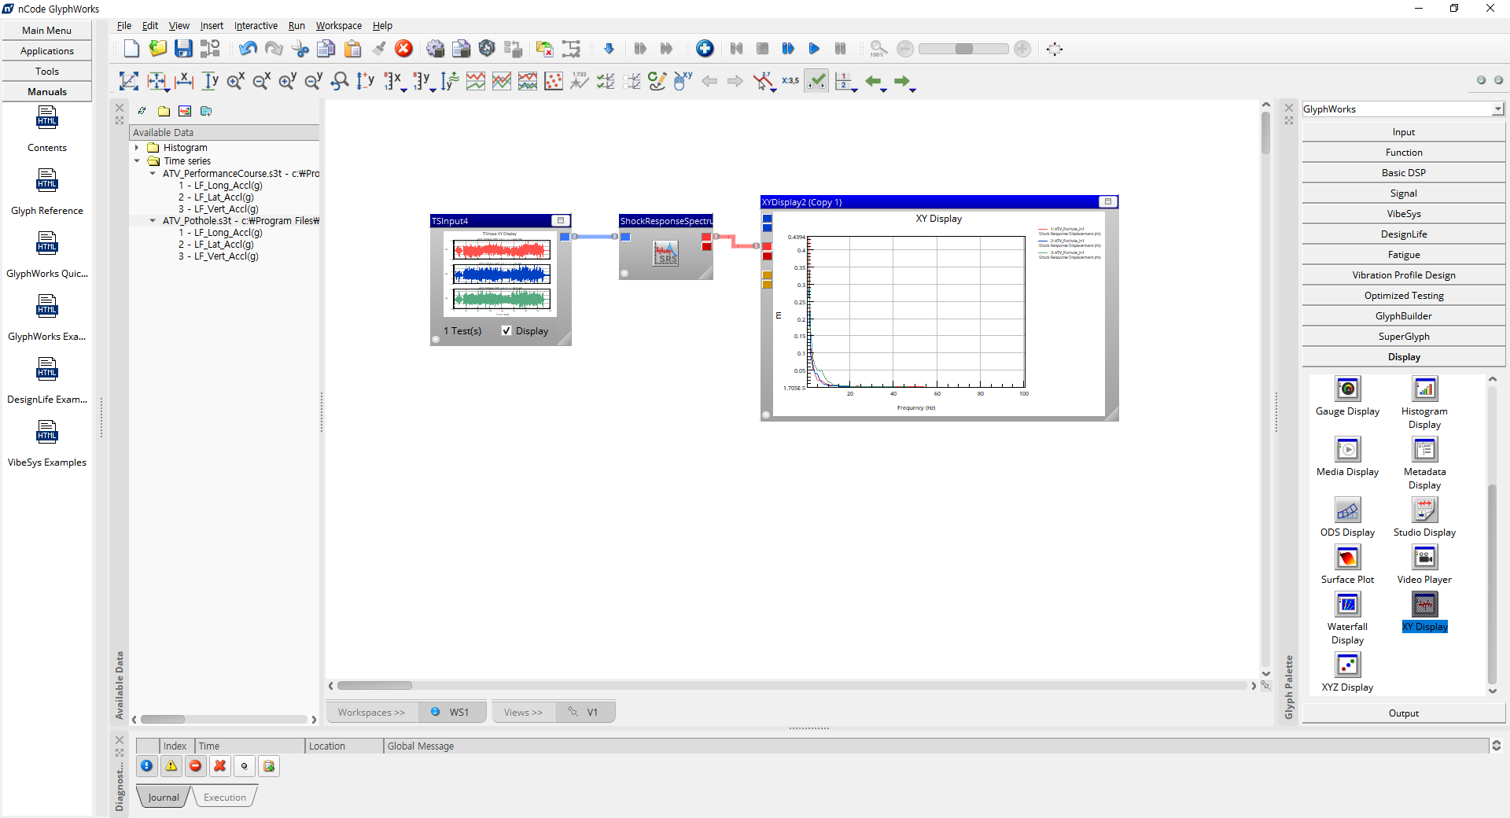Run the process with the blue play button

[814, 49]
